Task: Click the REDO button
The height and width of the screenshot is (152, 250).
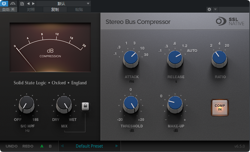Action: point(28,146)
